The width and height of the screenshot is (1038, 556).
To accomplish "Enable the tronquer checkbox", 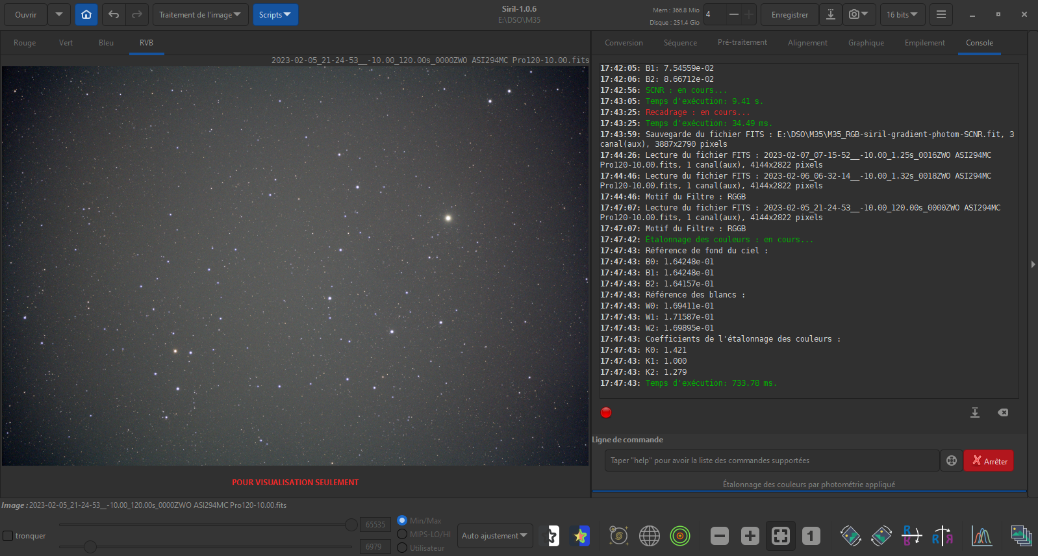I will click(8, 536).
